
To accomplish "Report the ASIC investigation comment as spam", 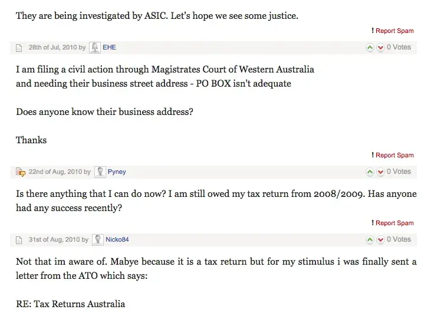I will tap(394, 31).
